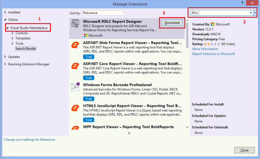Select HTML5 JavaScript Report Viewer title
Image resolution: width=260 pixels, height=159 pixels.
click(x=132, y=106)
